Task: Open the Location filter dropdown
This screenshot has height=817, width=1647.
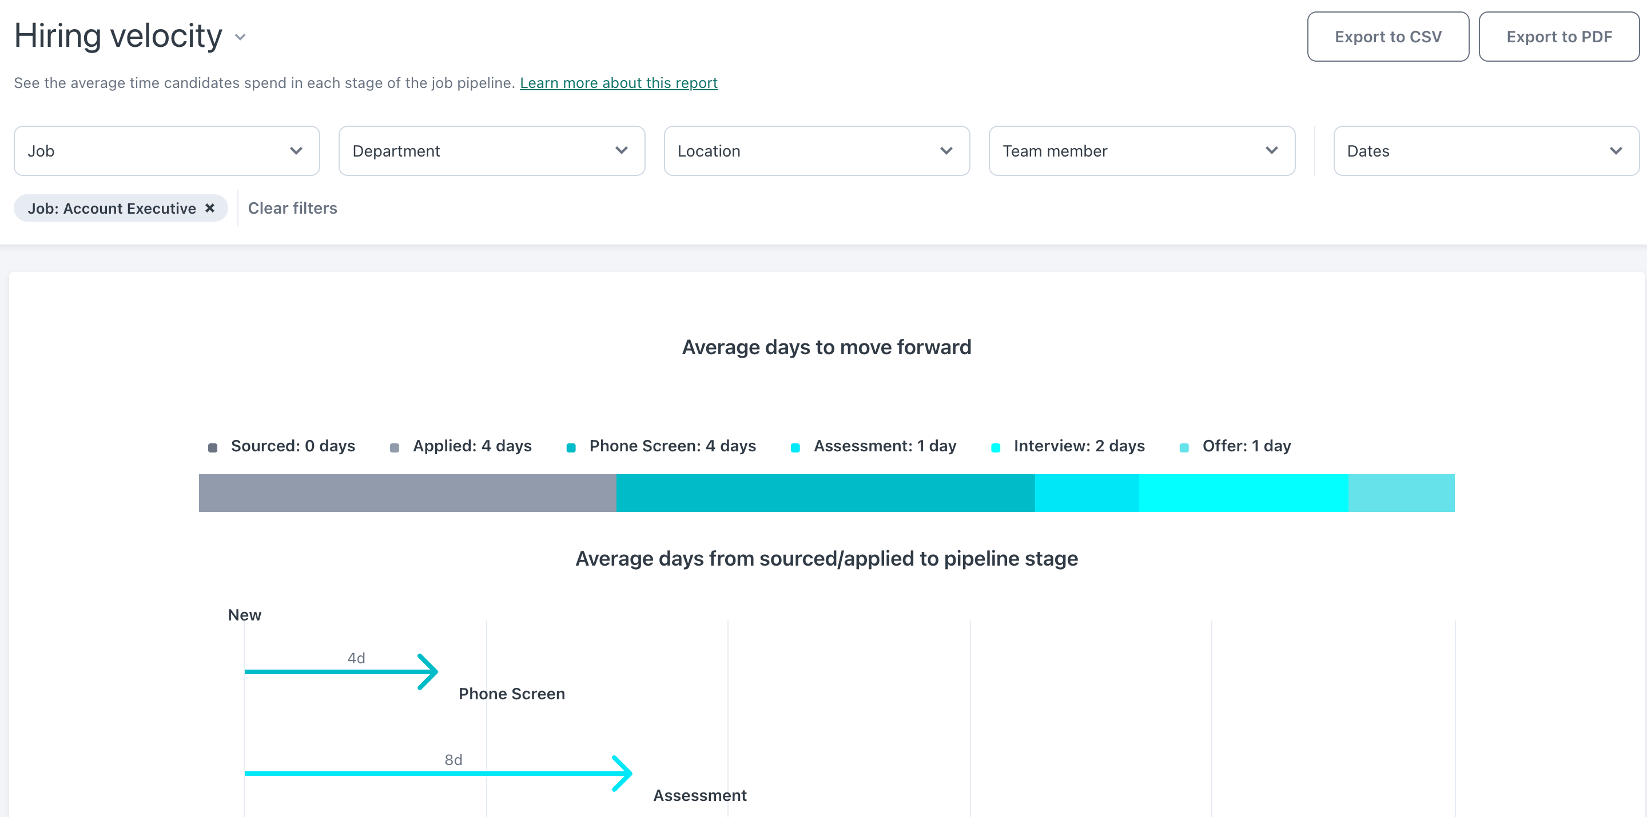Action: pos(817,151)
